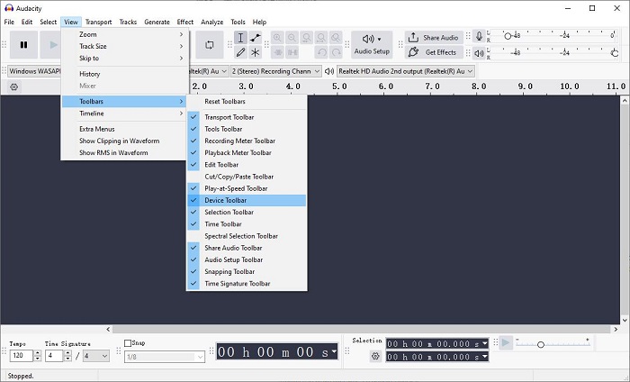Viewport: 630px width, 382px height.
Task: Click the Pause button in transport toolbar
Action: coord(23,45)
